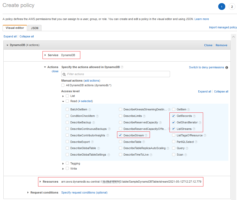Viewport: 237px width, 200px height.
Task: Check the Query action
Action: (x=174, y=148)
